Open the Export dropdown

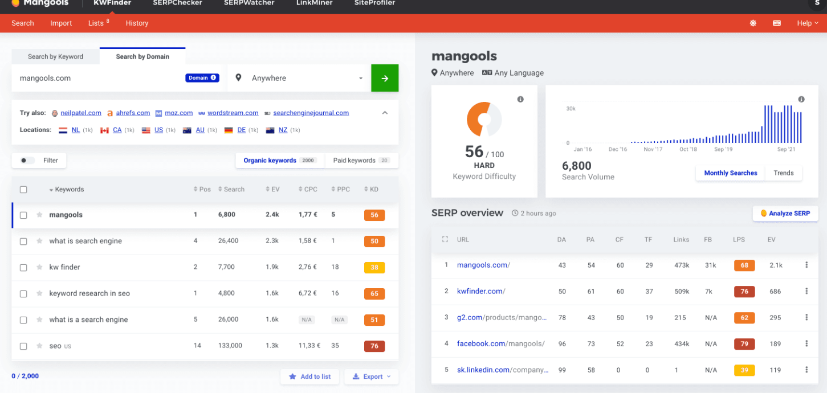372,376
